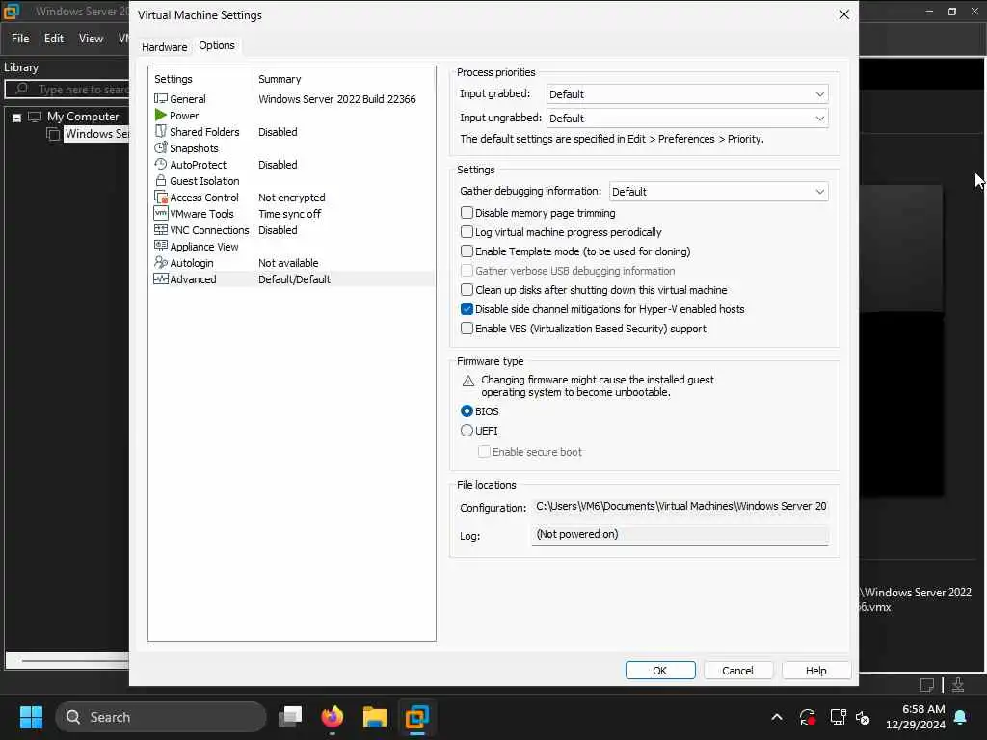Select the Power green arrow icon
The height and width of the screenshot is (740, 987).
pos(161,116)
